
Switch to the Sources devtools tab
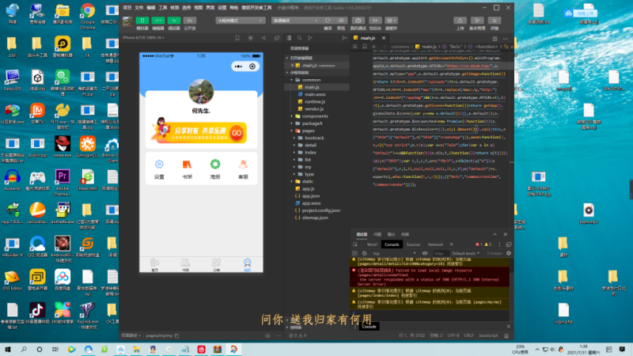[413, 244]
